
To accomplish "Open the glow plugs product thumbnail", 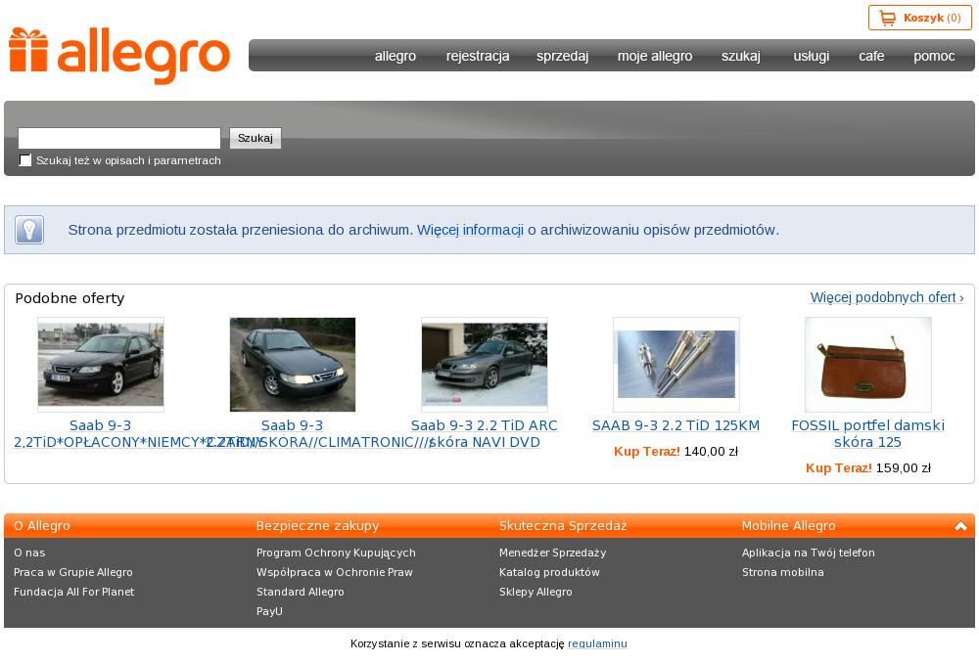I will click(676, 364).
